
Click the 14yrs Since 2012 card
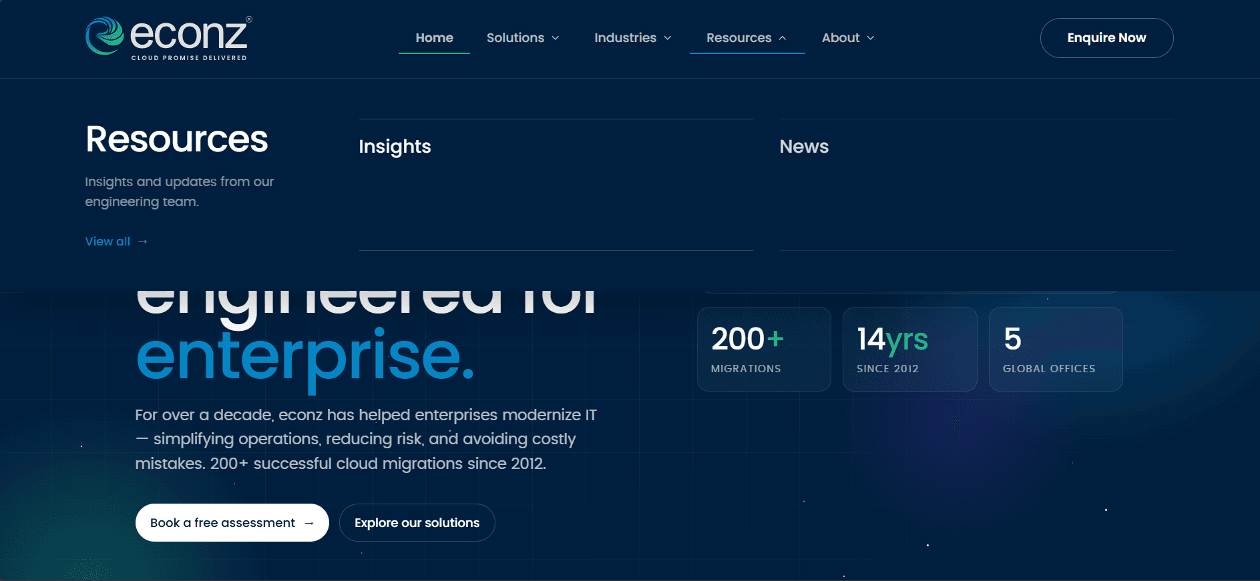(x=910, y=349)
